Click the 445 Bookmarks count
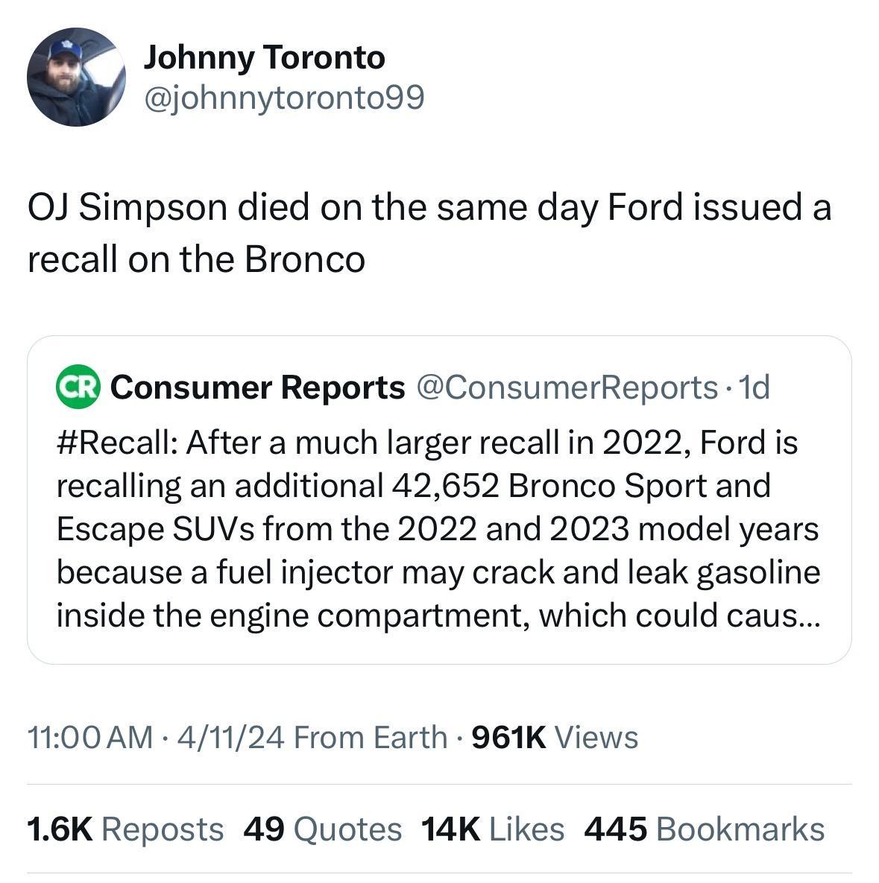 tap(705, 829)
